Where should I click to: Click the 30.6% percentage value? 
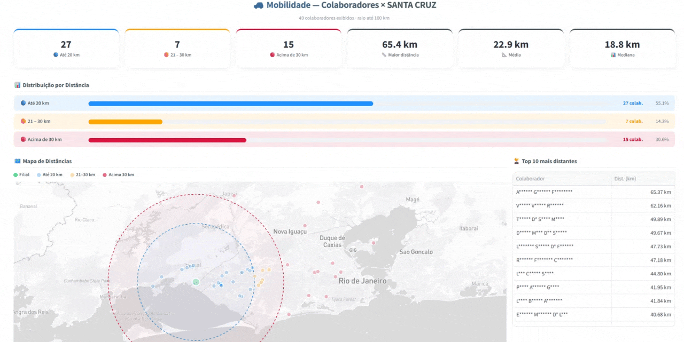662,139
